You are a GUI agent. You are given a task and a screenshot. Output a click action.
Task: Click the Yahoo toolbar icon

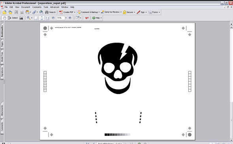[x=87, y=18]
